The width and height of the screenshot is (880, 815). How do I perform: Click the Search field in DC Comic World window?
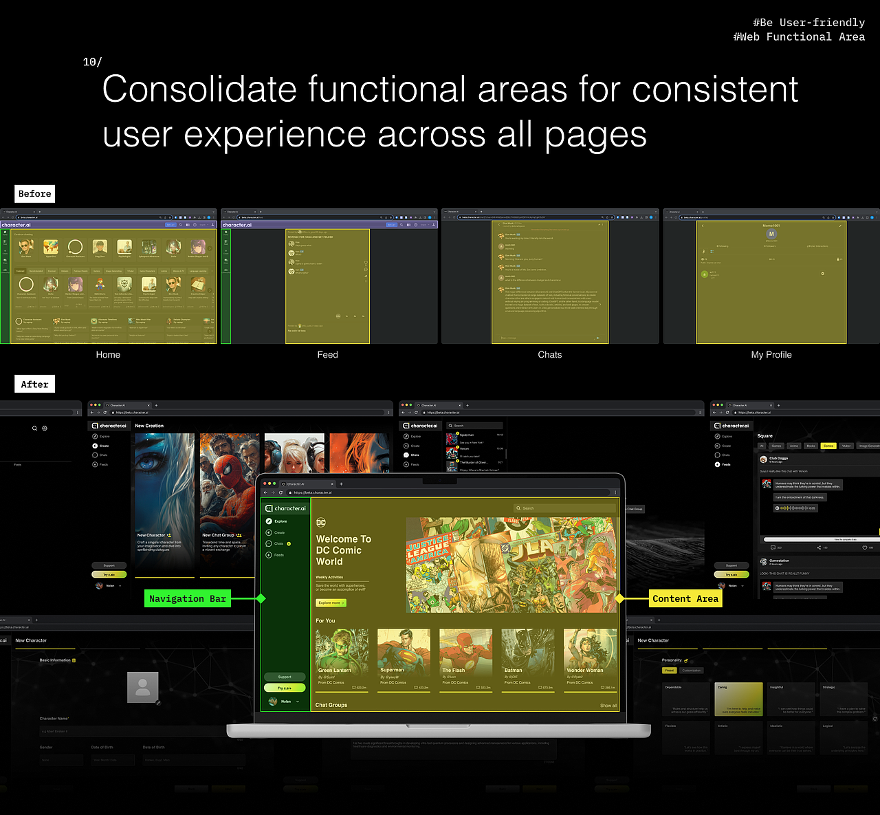(x=564, y=508)
